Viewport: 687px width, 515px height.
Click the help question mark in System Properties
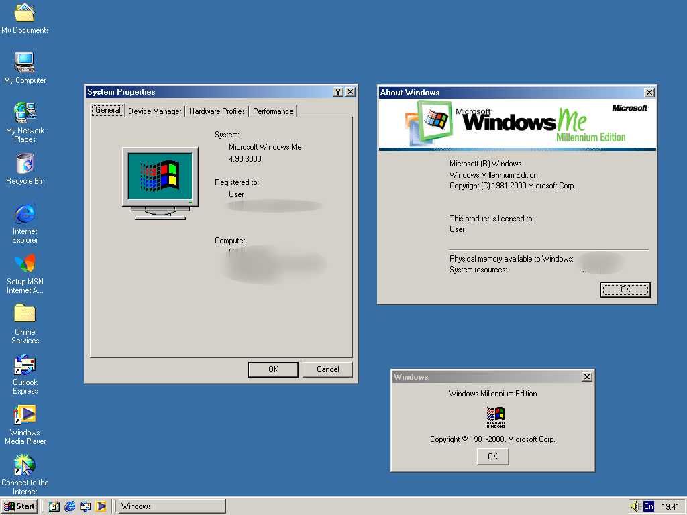pos(338,91)
